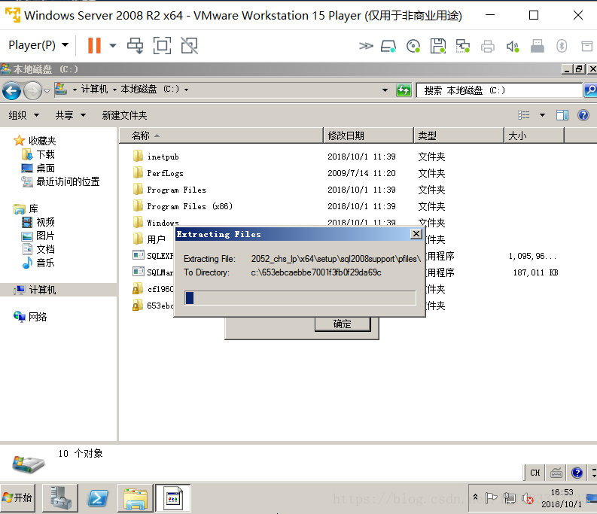The image size is (597, 514).
Task: Go back in Explorer navigation
Action: tap(12, 91)
